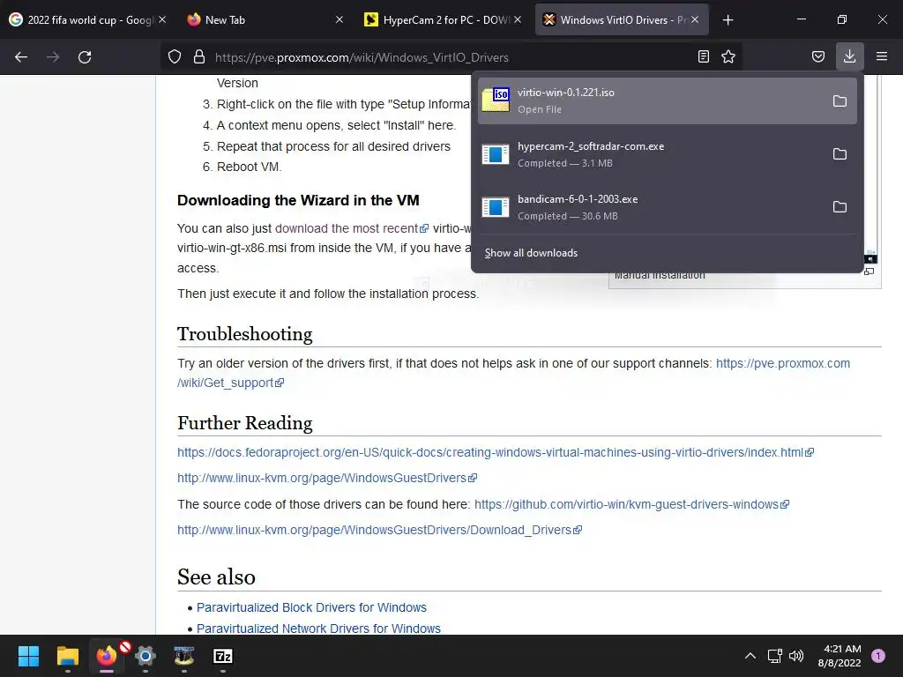Click Show all downloads
Viewport: 903px width, 677px height.
[x=531, y=253]
